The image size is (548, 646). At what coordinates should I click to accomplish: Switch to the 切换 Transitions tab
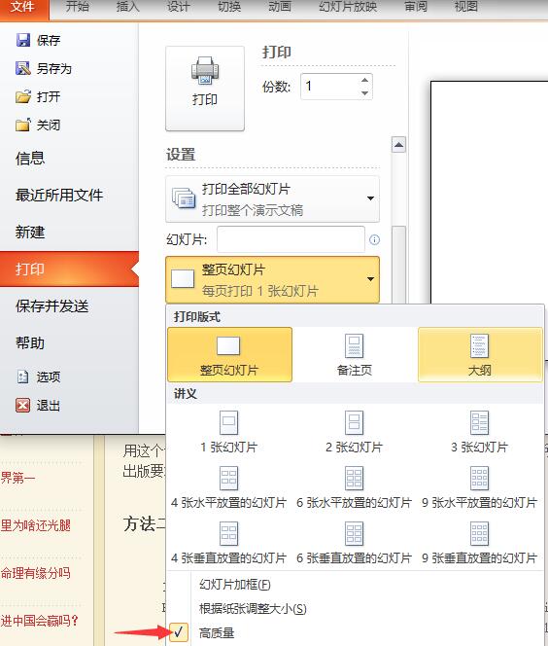[x=229, y=7]
